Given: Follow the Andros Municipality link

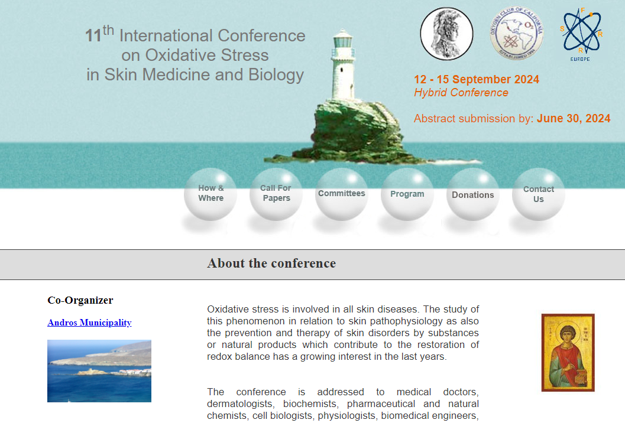Looking at the screenshot, I should coord(89,323).
